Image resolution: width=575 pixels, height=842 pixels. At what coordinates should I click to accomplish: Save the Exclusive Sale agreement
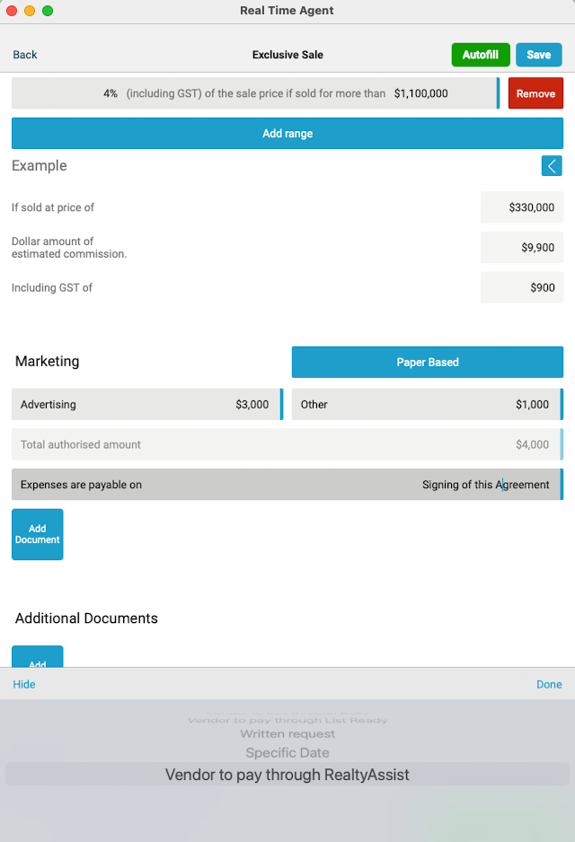click(x=538, y=54)
